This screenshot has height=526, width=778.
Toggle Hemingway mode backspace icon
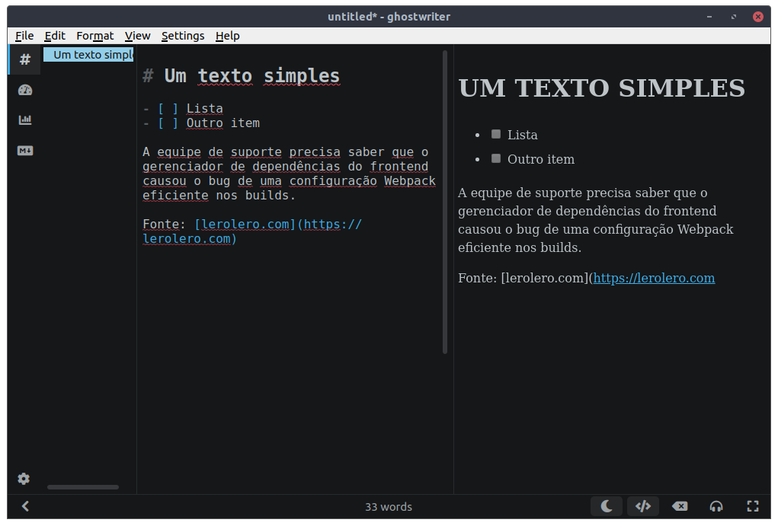680,506
